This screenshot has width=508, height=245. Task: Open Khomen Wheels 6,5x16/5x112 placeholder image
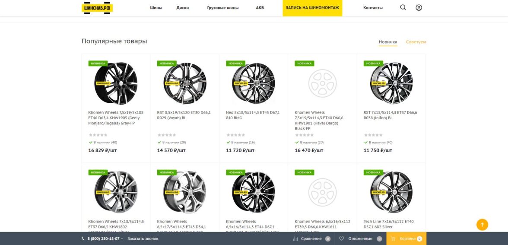point(322,192)
